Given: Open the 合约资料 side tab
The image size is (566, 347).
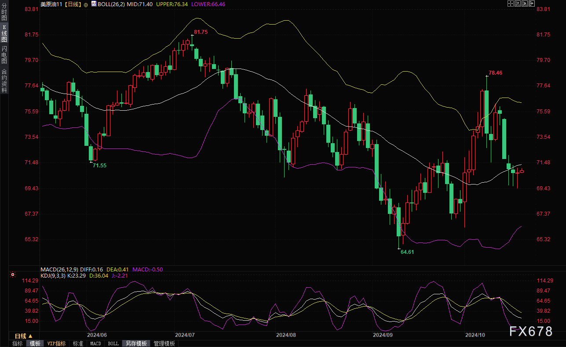Looking at the screenshot, I should click(x=4, y=80).
